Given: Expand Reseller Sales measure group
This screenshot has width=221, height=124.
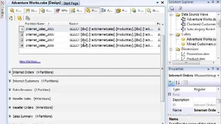Looking at the screenshot, I should (x=10, y=99).
